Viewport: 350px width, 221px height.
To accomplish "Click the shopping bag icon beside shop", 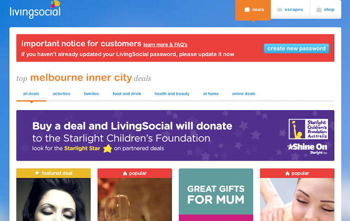I will point(319,9).
